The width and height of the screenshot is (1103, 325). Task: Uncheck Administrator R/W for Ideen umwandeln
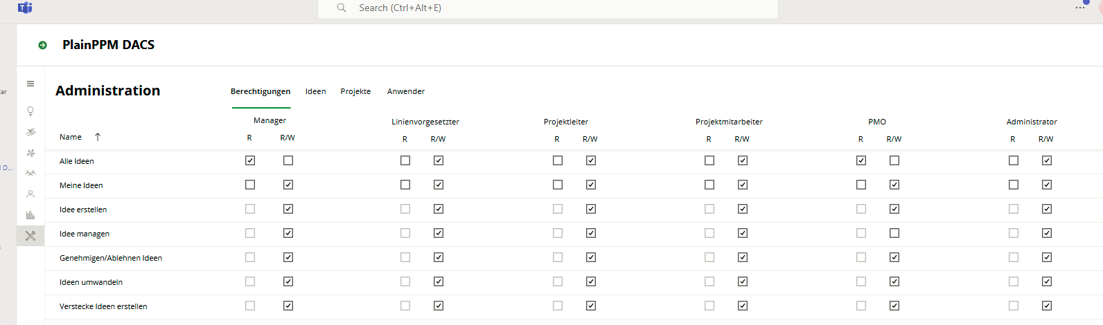pyautogui.click(x=1047, y=281)
